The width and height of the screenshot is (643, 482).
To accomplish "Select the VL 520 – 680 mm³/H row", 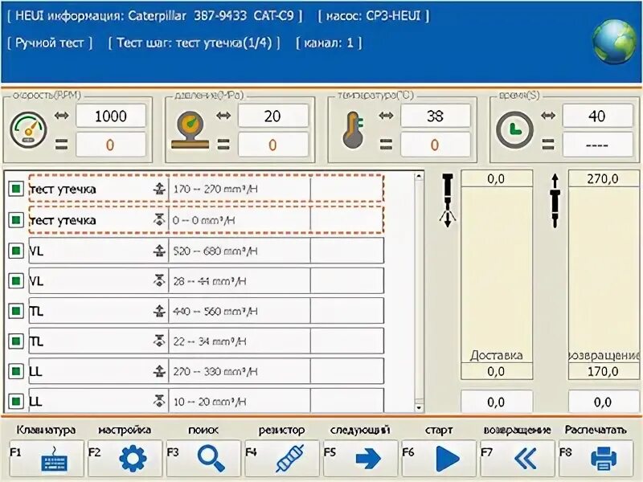I will 207,251.
